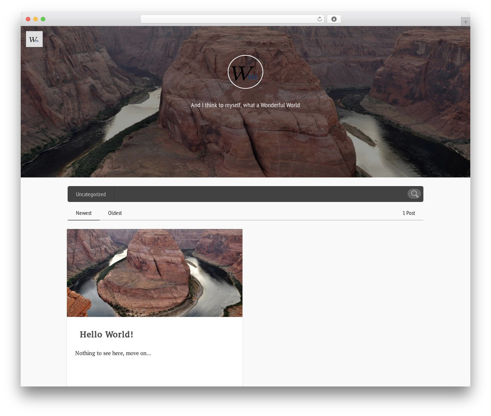The image size is (491, 416).
Task: Click the '1 Post' count text
Action: pos(409,213)
